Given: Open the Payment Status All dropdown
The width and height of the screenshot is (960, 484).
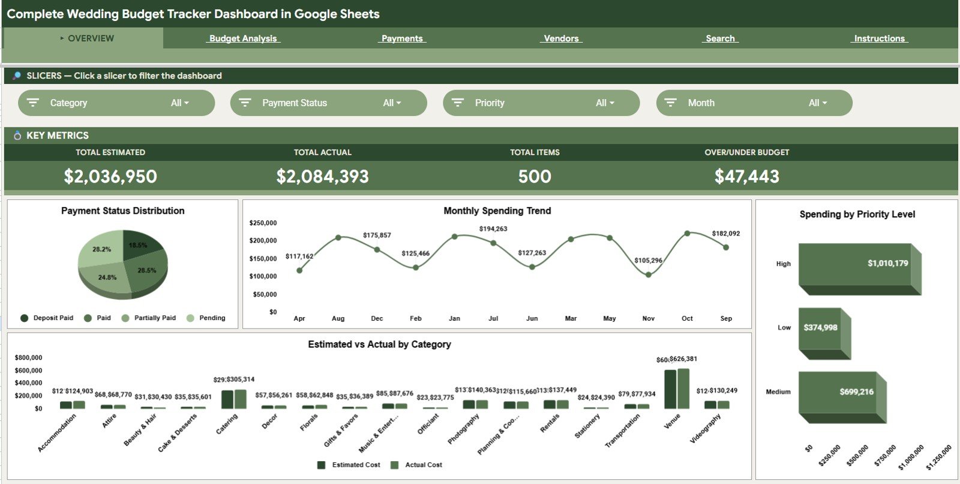Looking at the screenshot, I should [392, 103].
